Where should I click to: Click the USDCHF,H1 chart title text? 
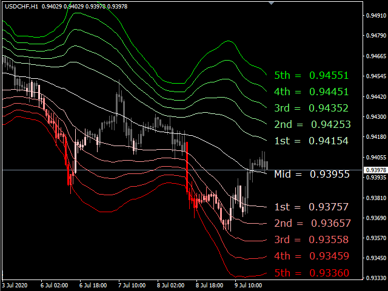(21, 6)
